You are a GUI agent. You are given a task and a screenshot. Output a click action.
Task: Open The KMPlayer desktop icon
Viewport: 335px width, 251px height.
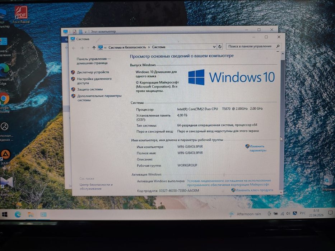(7, 186)
